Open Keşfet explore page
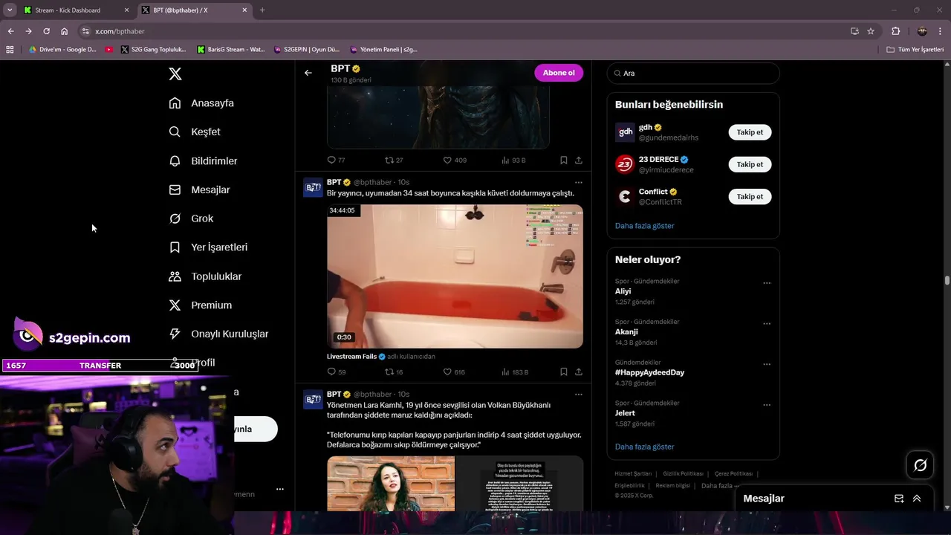Viewport: 951px width, 535px height. coord(195,132)
